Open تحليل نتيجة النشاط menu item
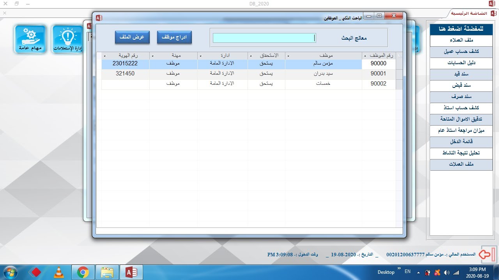The width and height of the screenshot is (499, 280). pos(461,153)
